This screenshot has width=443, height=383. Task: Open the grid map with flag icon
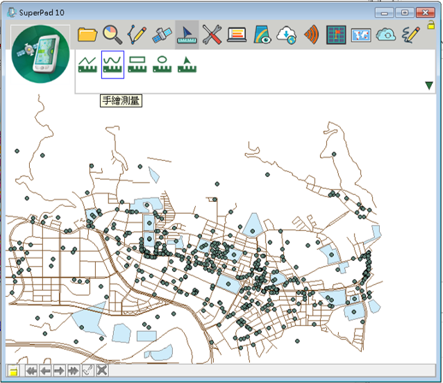[336, 35]
